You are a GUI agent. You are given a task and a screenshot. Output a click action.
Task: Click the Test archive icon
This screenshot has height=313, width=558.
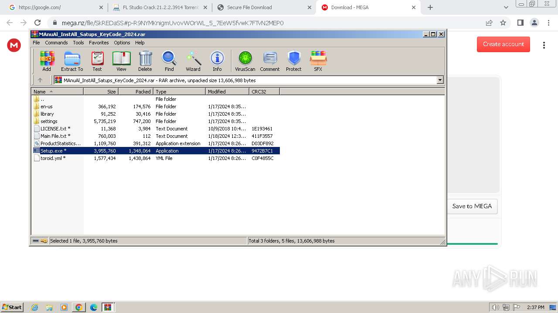click(97, 61)
